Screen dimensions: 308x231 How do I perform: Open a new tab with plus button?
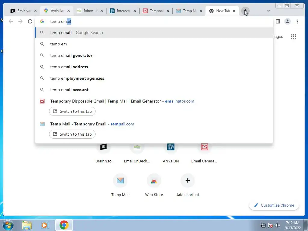pyautogui.click(x=245, y=11)
